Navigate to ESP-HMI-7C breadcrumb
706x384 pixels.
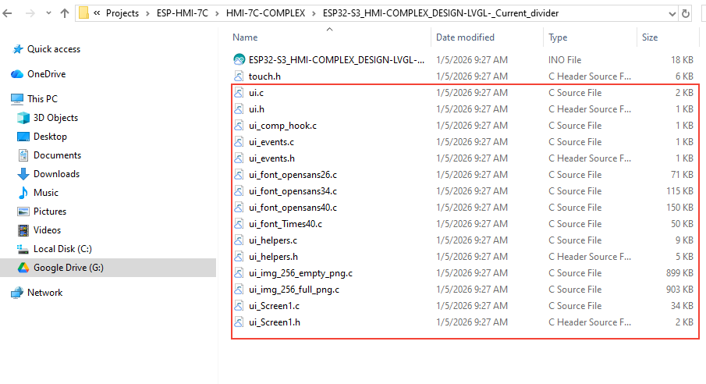[183, 13]
